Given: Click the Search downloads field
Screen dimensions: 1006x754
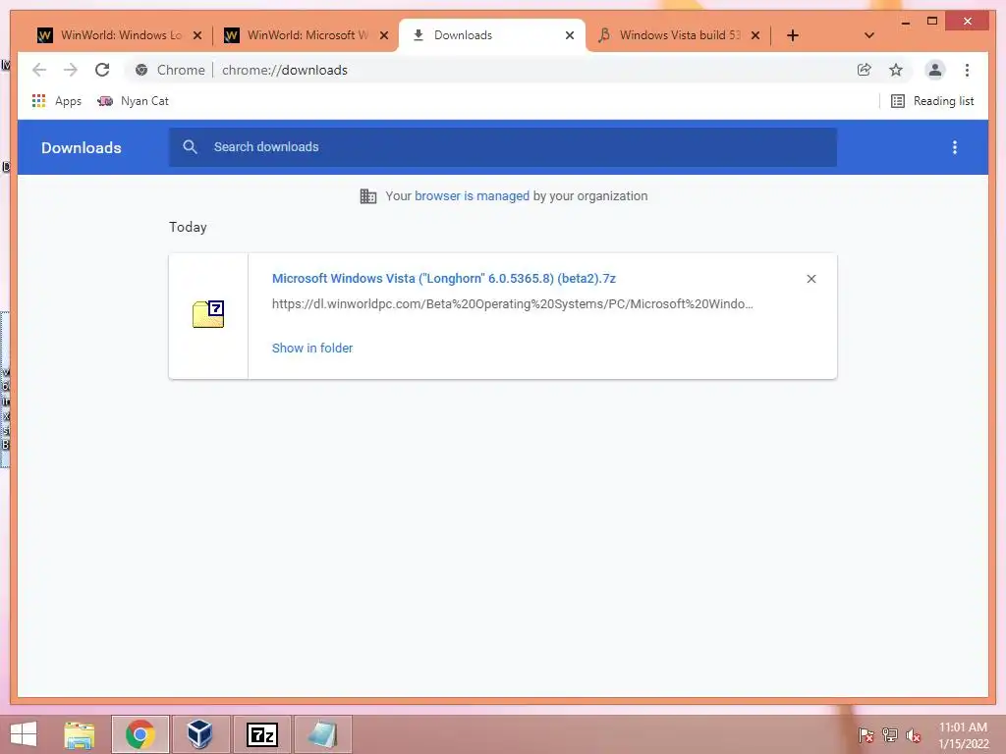Looking at the screenshot, I should (502, 147).
